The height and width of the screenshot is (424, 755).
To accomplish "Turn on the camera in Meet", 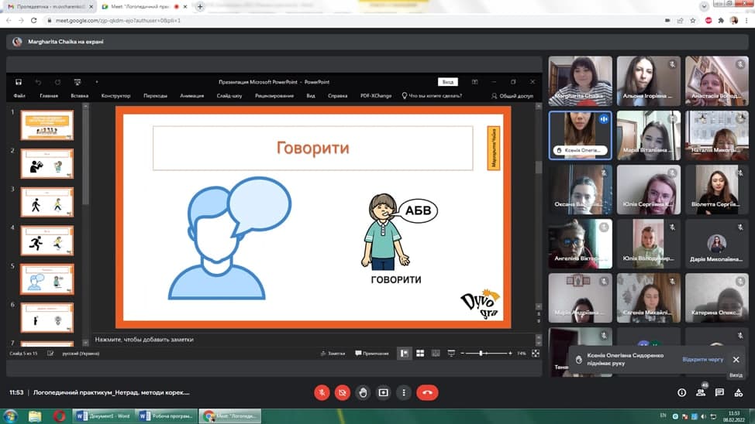I will pos(343,392).
